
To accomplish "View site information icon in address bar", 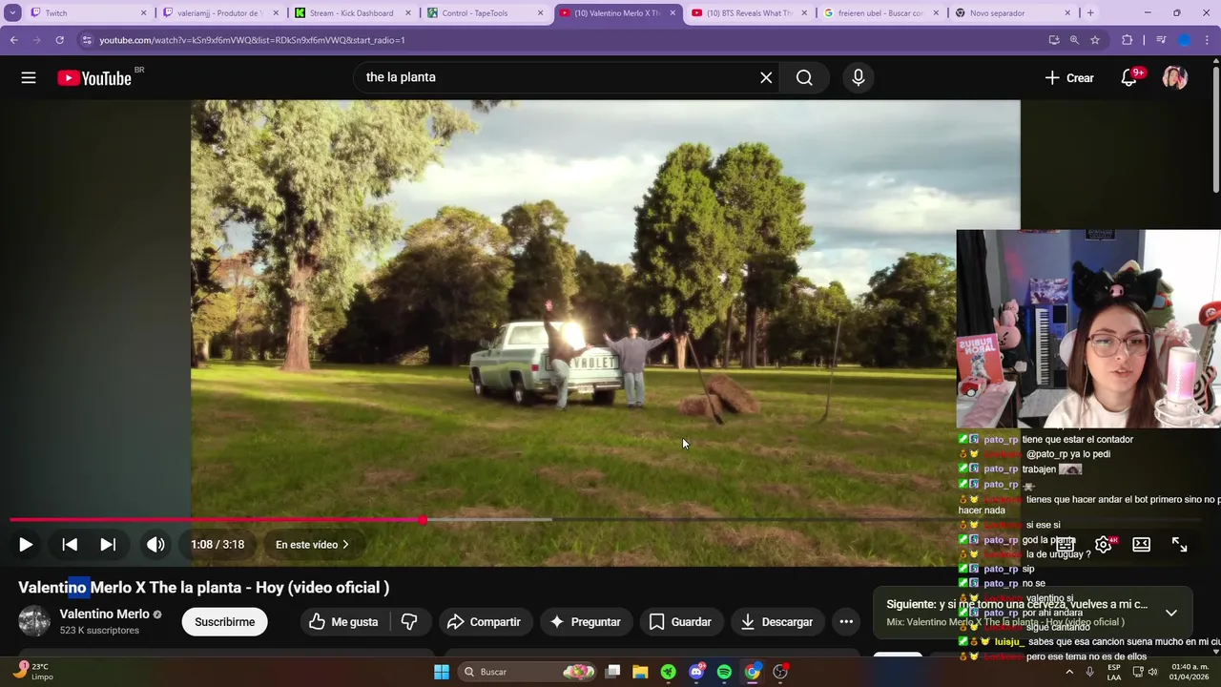I will 87,40.
